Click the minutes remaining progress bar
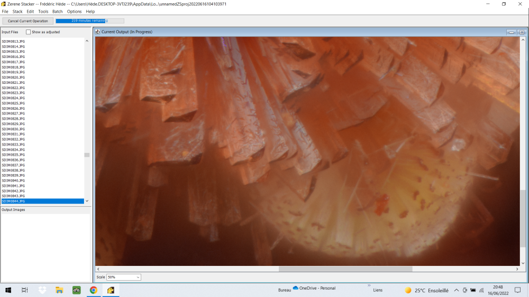529x297 pixels. tap(90, 21)
